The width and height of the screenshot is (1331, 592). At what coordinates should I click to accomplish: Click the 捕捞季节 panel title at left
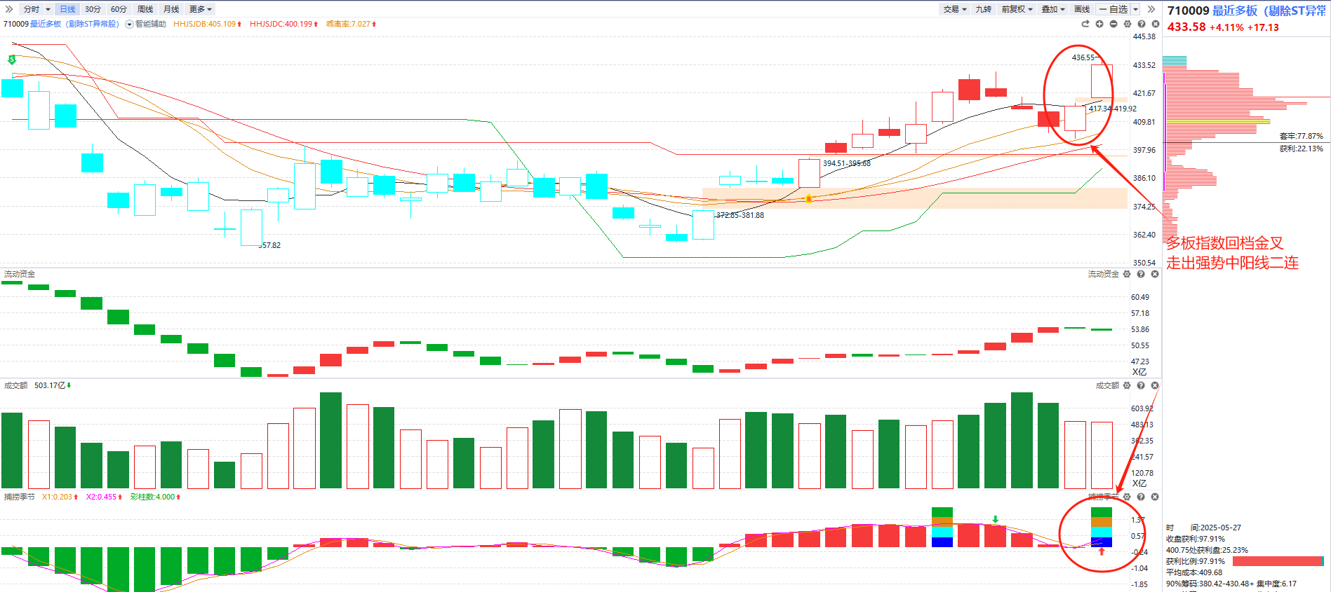[x=20, y=497]
